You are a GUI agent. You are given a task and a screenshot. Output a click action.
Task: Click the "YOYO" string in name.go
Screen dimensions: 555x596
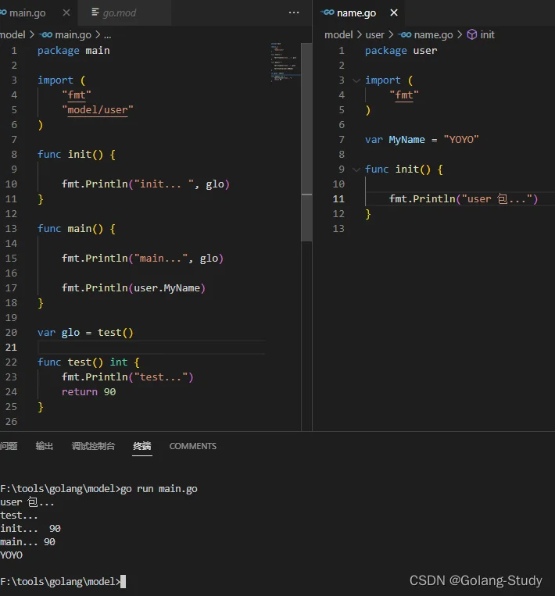click(461, 140)
